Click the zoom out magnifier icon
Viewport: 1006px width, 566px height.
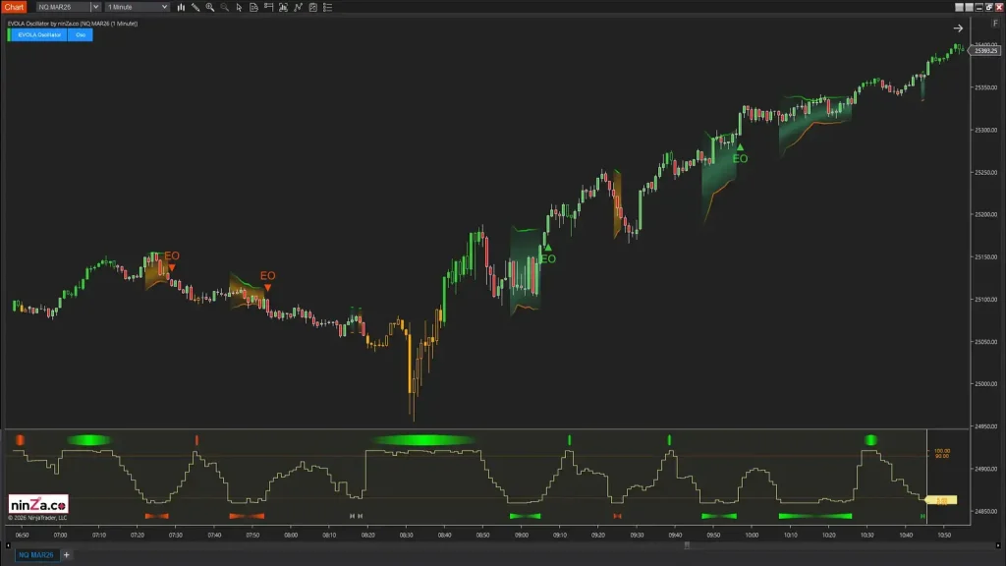click(225, 7)
